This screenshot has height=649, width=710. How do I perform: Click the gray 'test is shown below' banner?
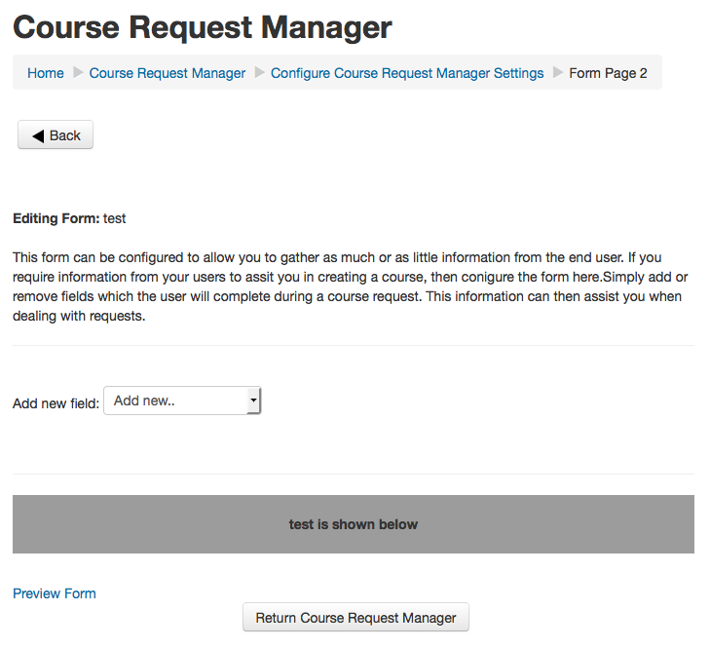tap(353, 524)
